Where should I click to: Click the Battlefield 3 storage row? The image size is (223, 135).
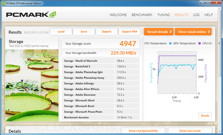click(101, 66)
